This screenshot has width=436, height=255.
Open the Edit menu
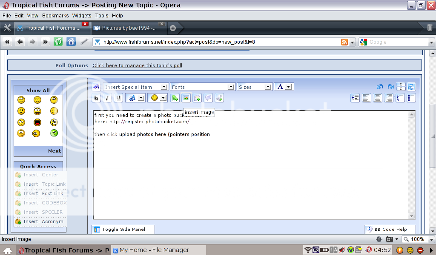19,16
